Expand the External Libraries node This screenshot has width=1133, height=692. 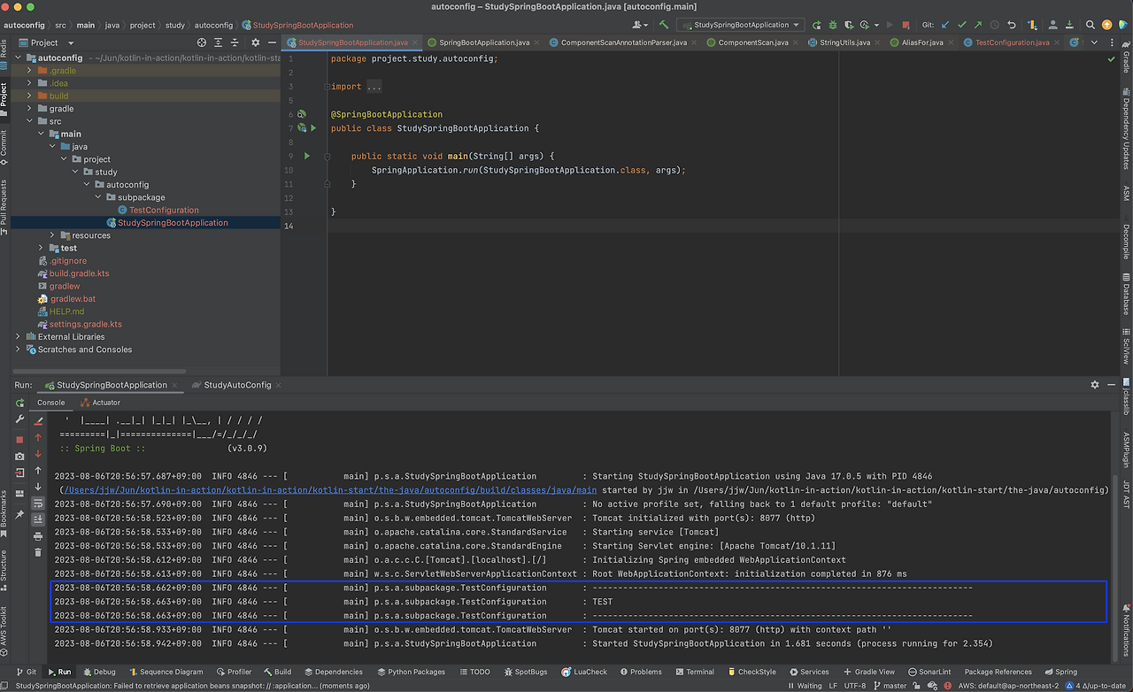coord(18,337)
